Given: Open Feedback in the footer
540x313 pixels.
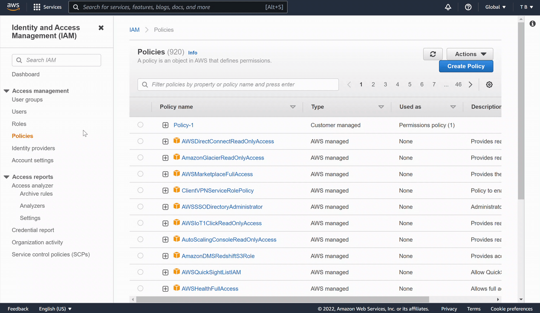Looking at the screenshot, I should pos(18,309).
